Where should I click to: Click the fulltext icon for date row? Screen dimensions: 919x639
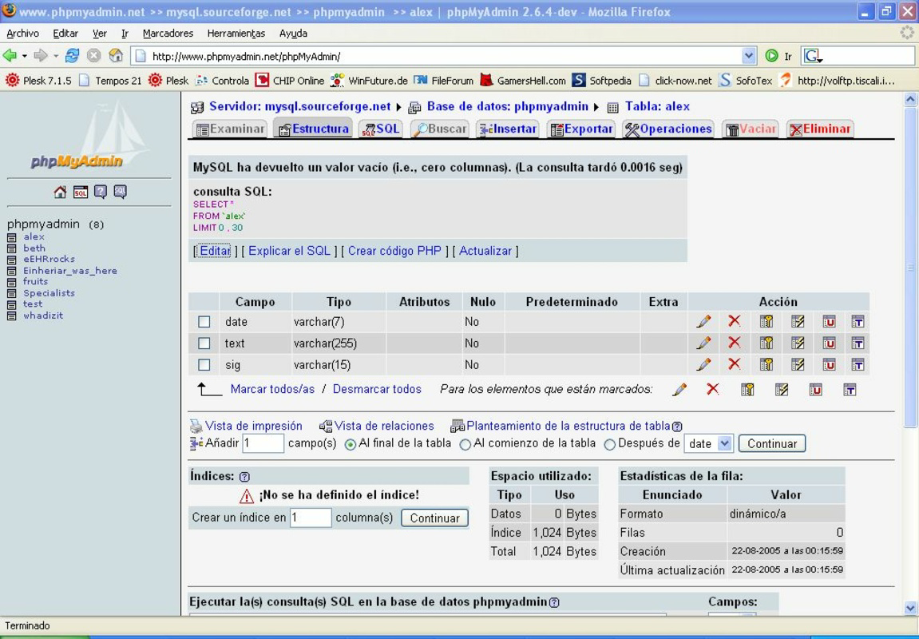858,321
